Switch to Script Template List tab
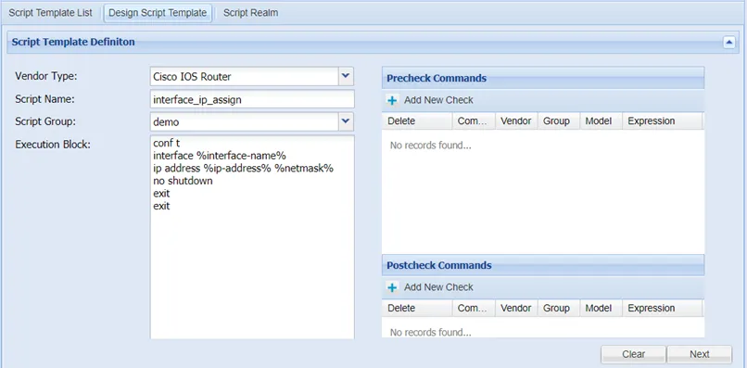The image size is (747, 368). point(50,13)
